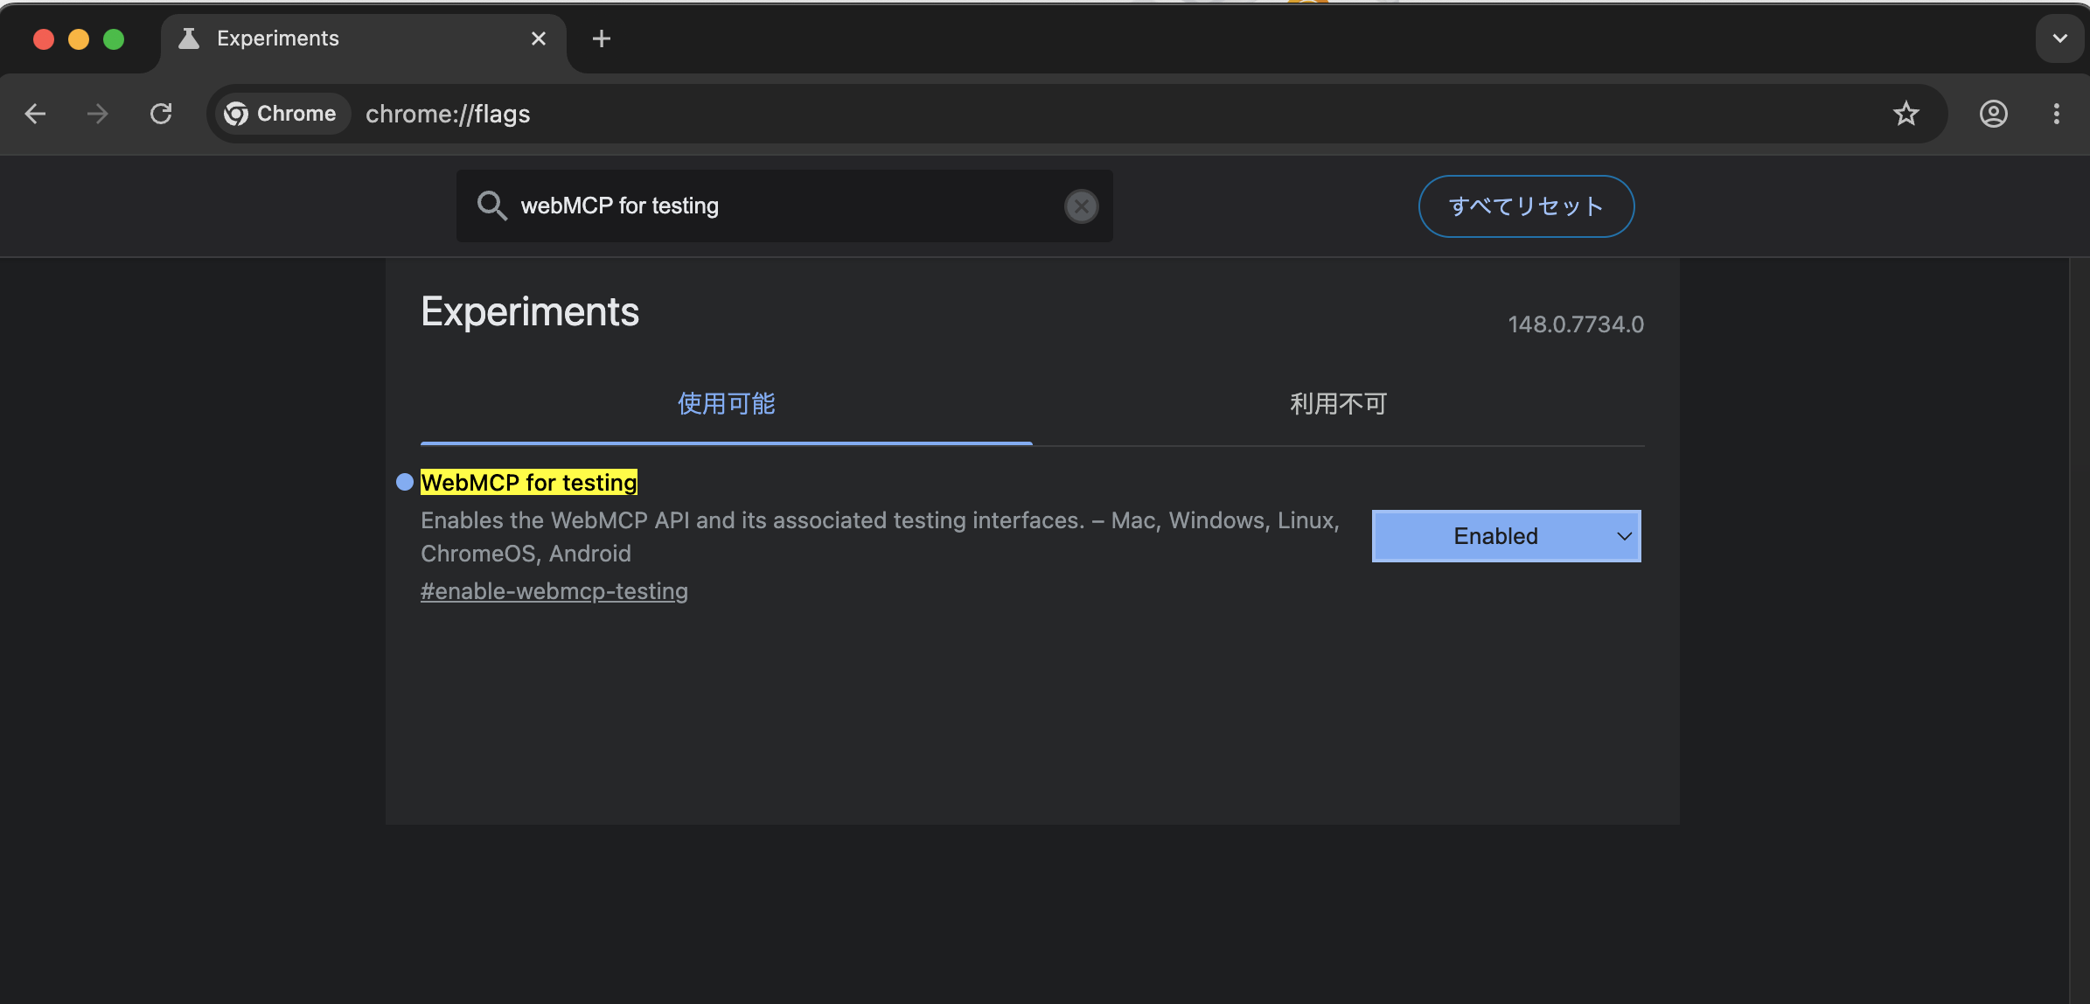Open a new tab
Viewport: 2090px width, 1004px height.
(601, 38)
